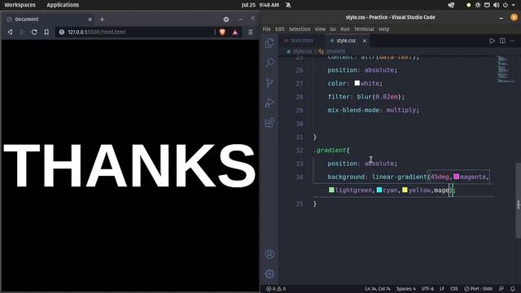Open the browser hamburger menu

(x=251, y=32)
